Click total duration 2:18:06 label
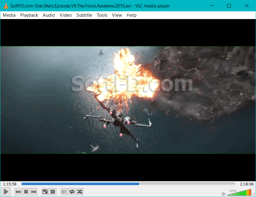This screenshot has height=197, width=256. [x=247, y=184]
